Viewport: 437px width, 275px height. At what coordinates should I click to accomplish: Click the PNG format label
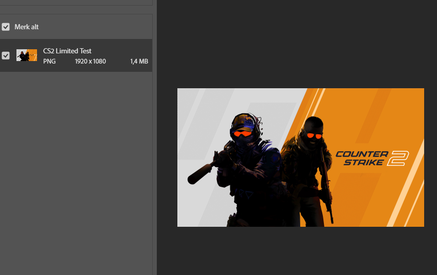coord(49,61)
